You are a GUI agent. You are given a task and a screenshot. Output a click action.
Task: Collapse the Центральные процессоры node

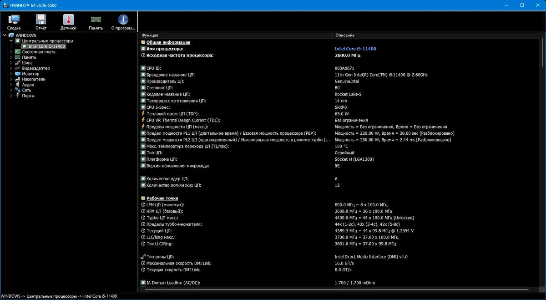pos(11,41)
